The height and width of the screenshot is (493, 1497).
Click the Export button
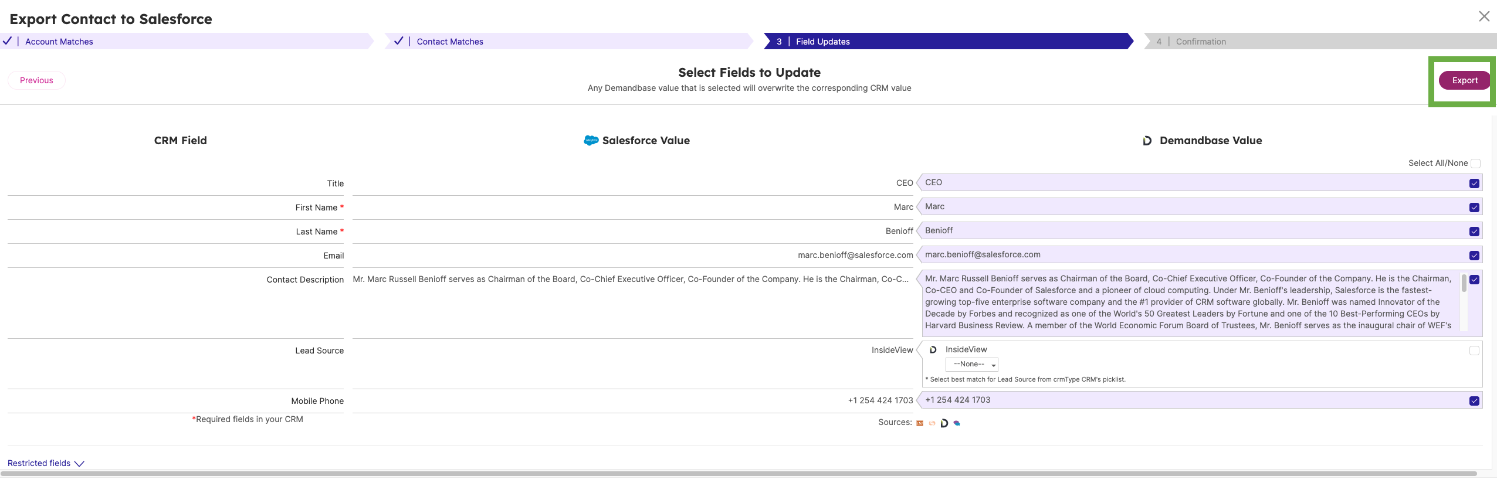(x=1464, y=81)
